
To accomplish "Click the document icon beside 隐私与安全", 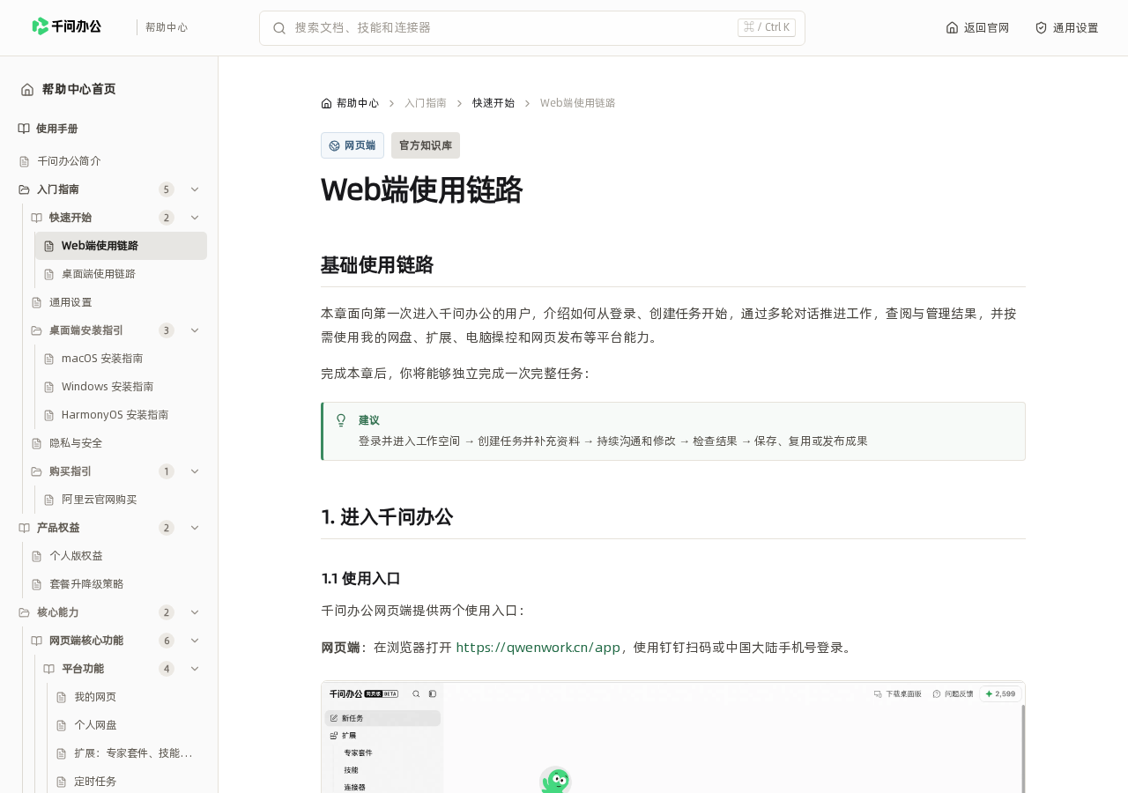I will tap(37, 443).
